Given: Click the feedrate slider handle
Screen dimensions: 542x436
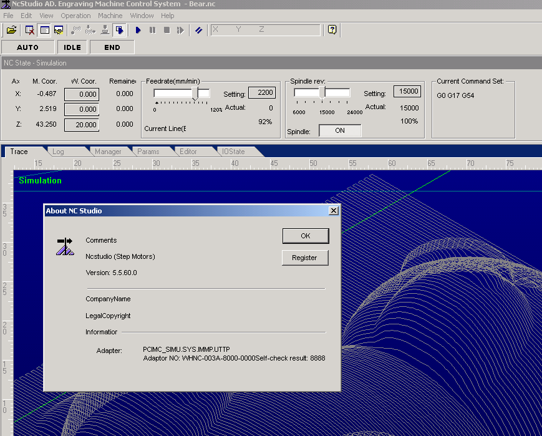Looking at the screenshot, I should 195,94.
